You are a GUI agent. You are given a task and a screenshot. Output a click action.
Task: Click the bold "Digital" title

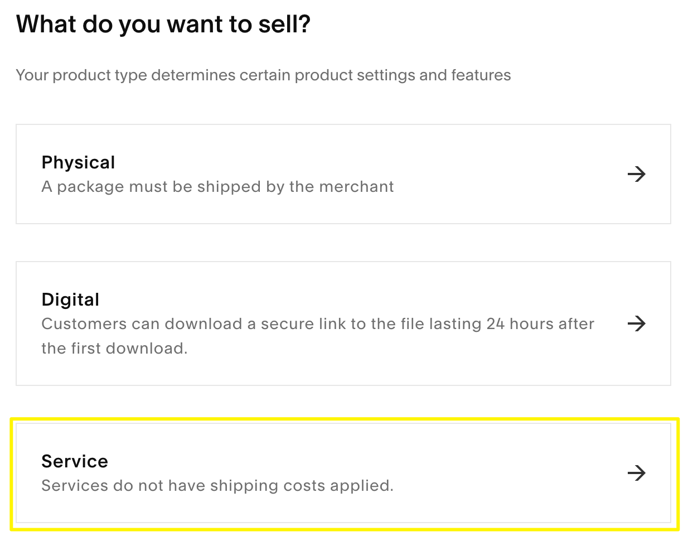(70, 300)
